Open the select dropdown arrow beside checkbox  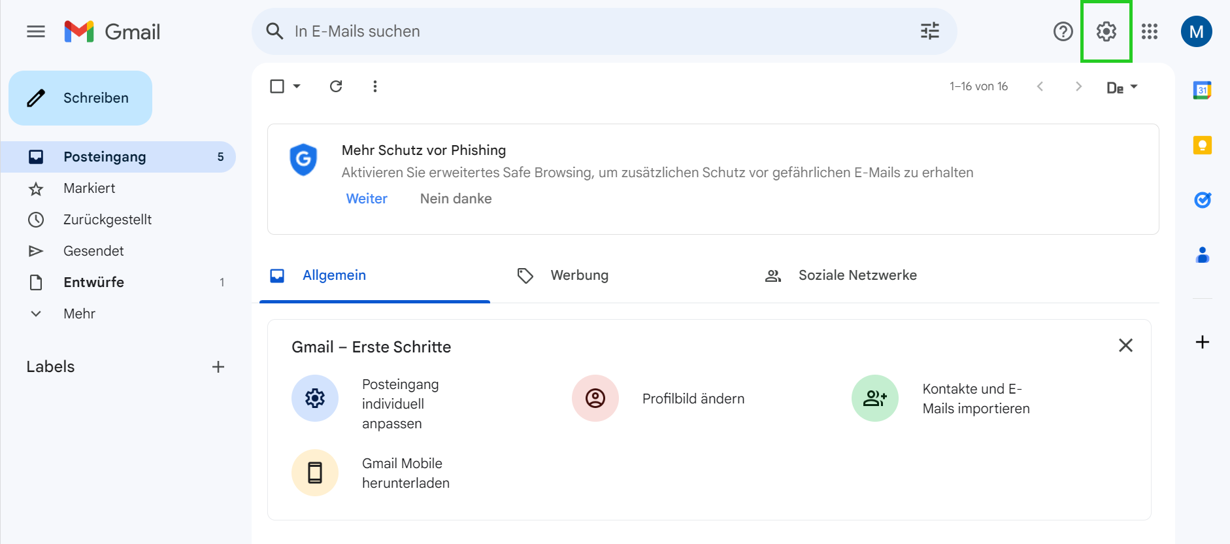(297, 86)
